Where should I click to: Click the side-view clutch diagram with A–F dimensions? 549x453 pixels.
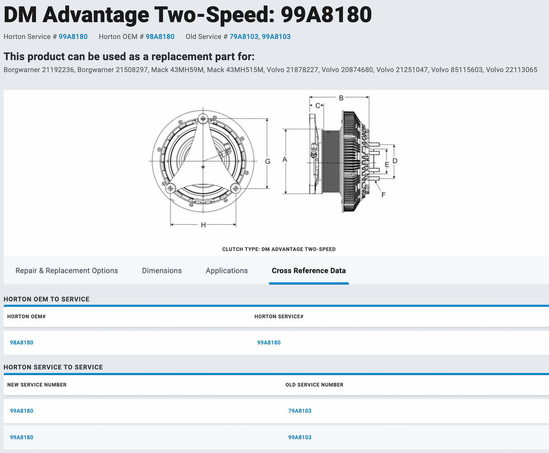click(344, 156)
